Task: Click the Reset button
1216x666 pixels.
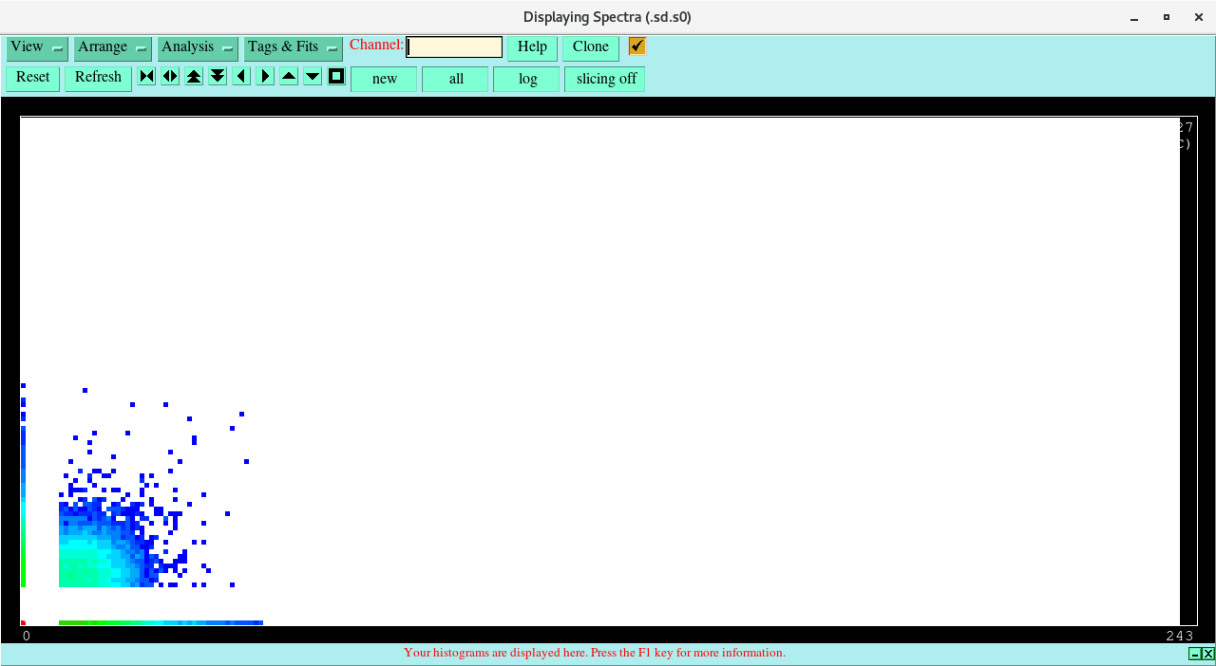Action: coord(33,78)
